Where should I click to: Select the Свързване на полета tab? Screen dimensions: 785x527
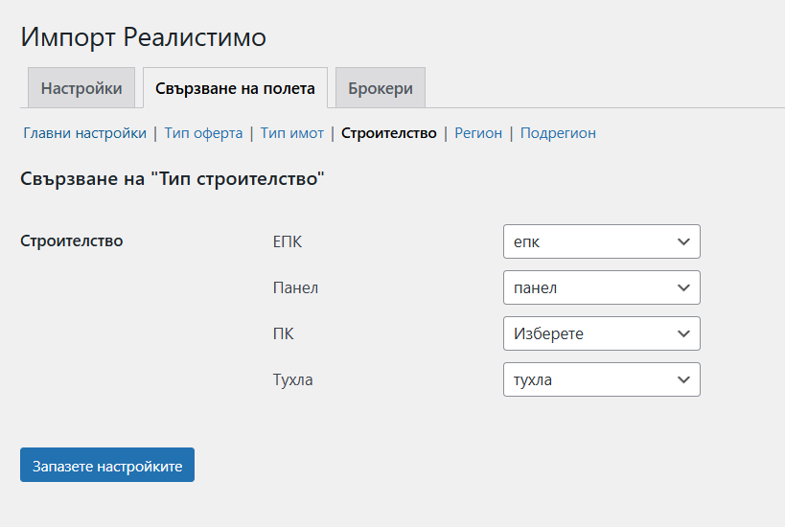click(235, 88)
